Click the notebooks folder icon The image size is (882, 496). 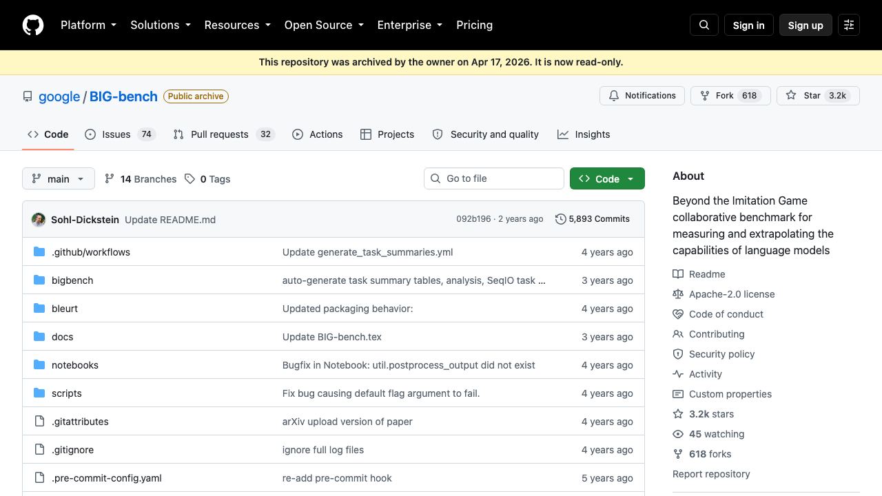(x=39, y=365)
